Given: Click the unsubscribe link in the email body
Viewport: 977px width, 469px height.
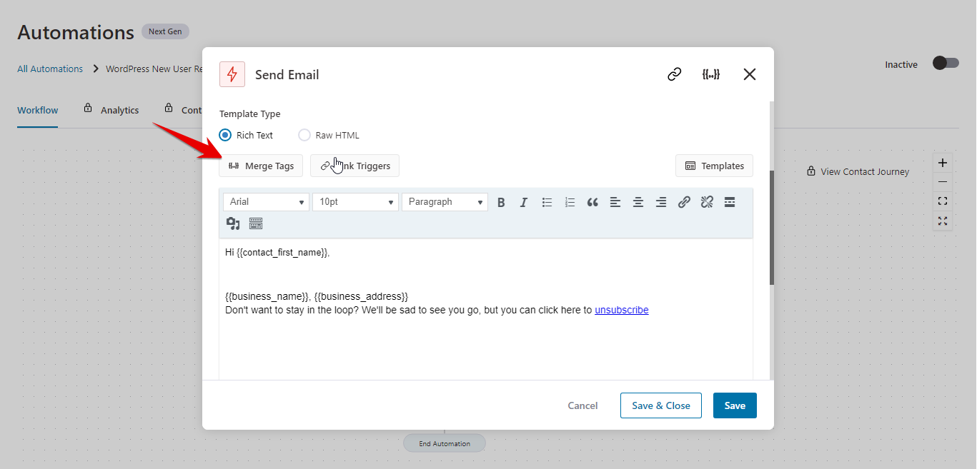Looking at the screenshot, I should pos(621,310).
